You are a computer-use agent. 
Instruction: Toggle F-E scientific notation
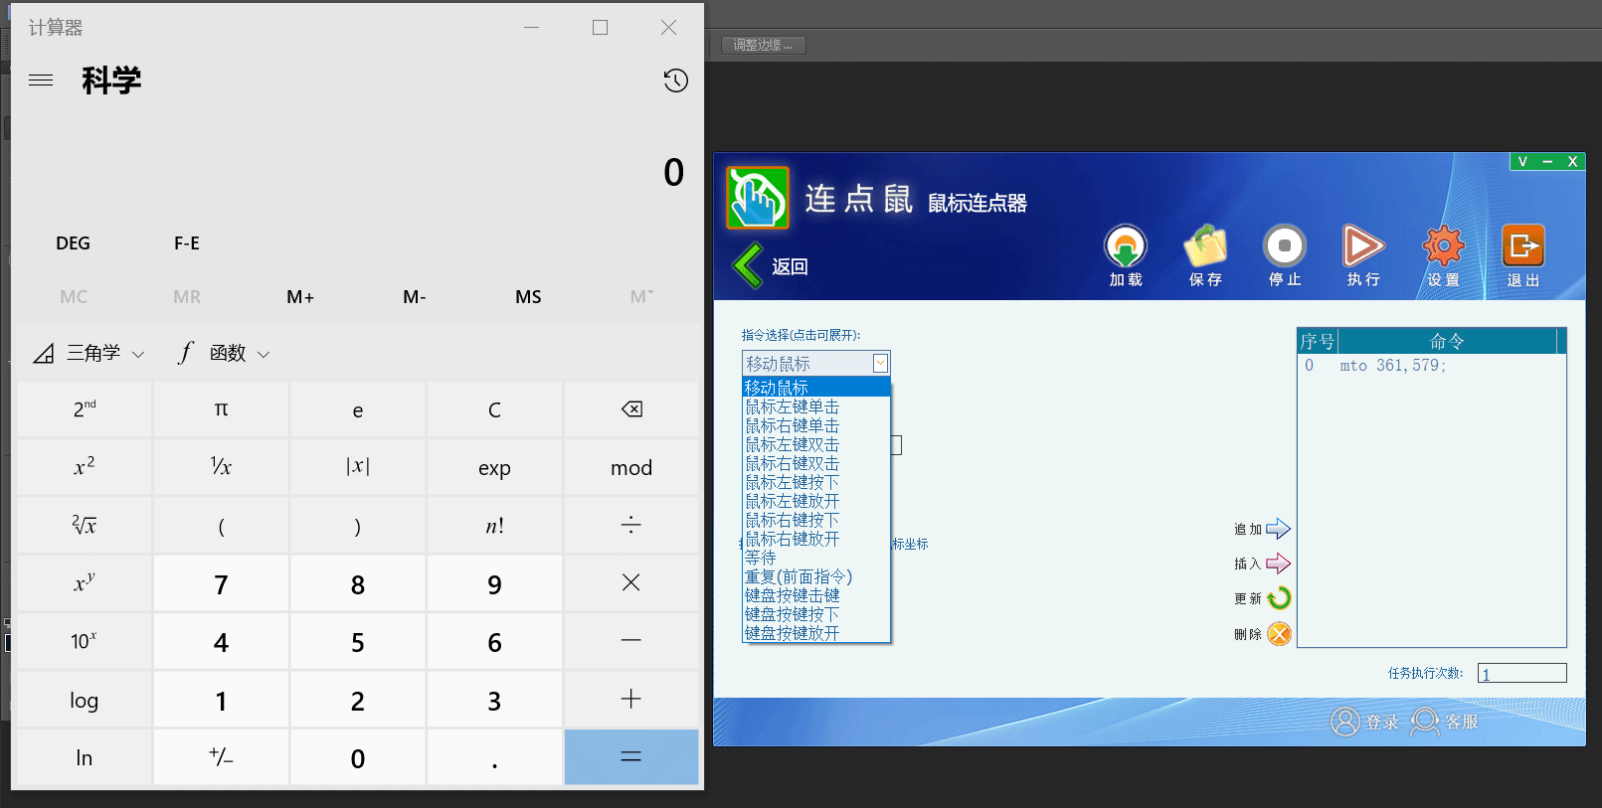(x=187, y=243)
